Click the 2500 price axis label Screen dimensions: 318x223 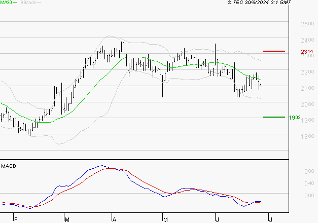307,24
